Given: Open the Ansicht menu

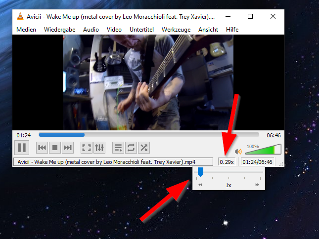Looking at the screenshot, I should [208, 30].
